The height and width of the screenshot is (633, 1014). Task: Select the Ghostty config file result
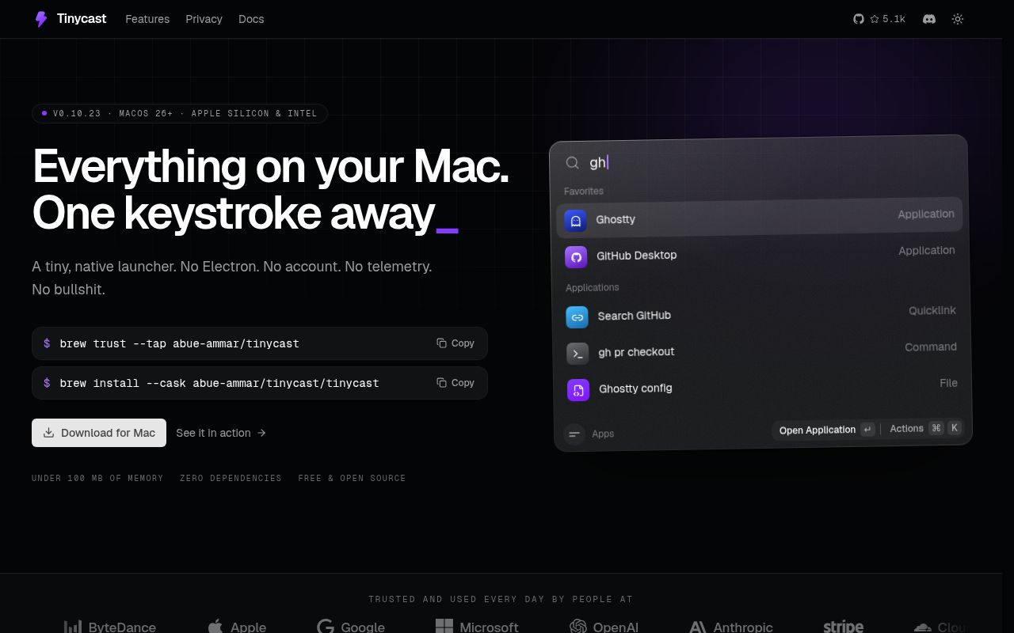[762, 386]
